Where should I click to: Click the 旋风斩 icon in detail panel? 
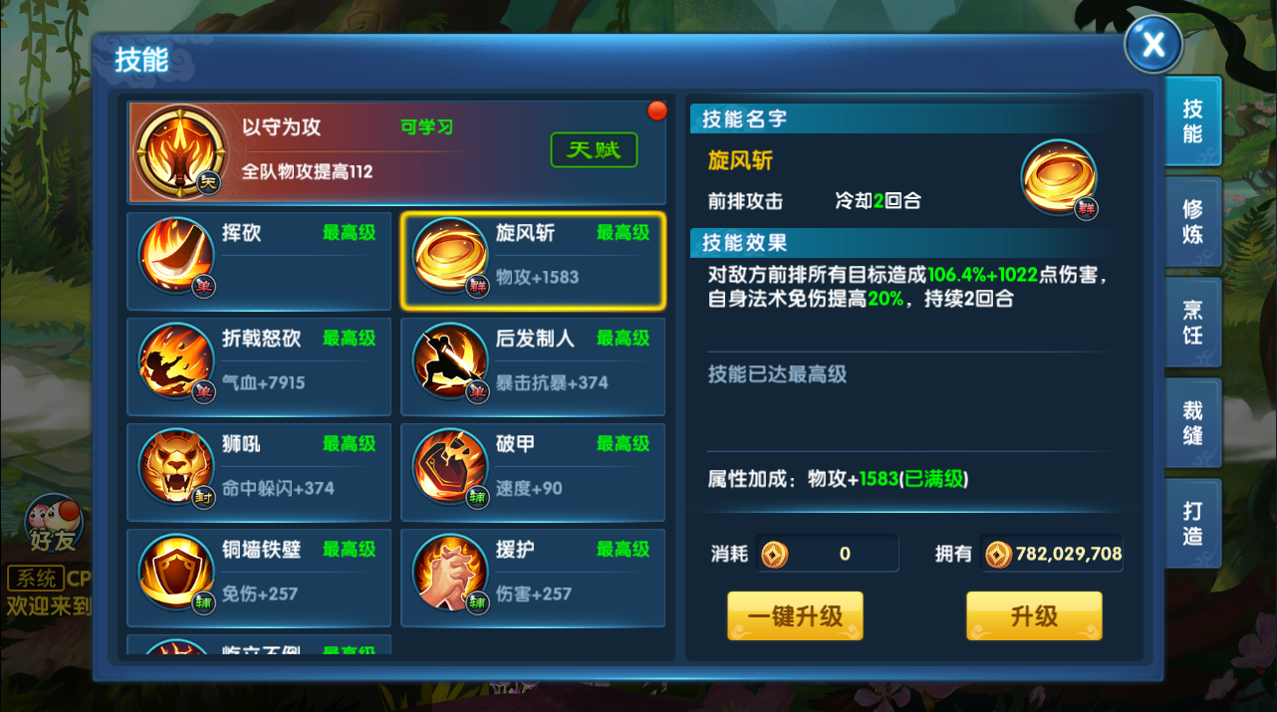click(x=1059, y=179)
